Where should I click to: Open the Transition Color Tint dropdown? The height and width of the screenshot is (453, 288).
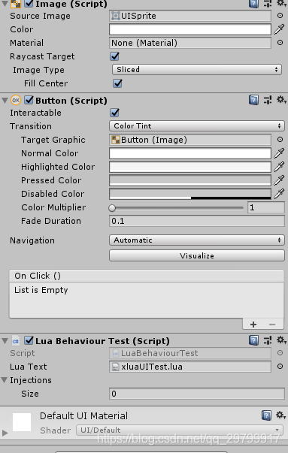tap(197, 126)
